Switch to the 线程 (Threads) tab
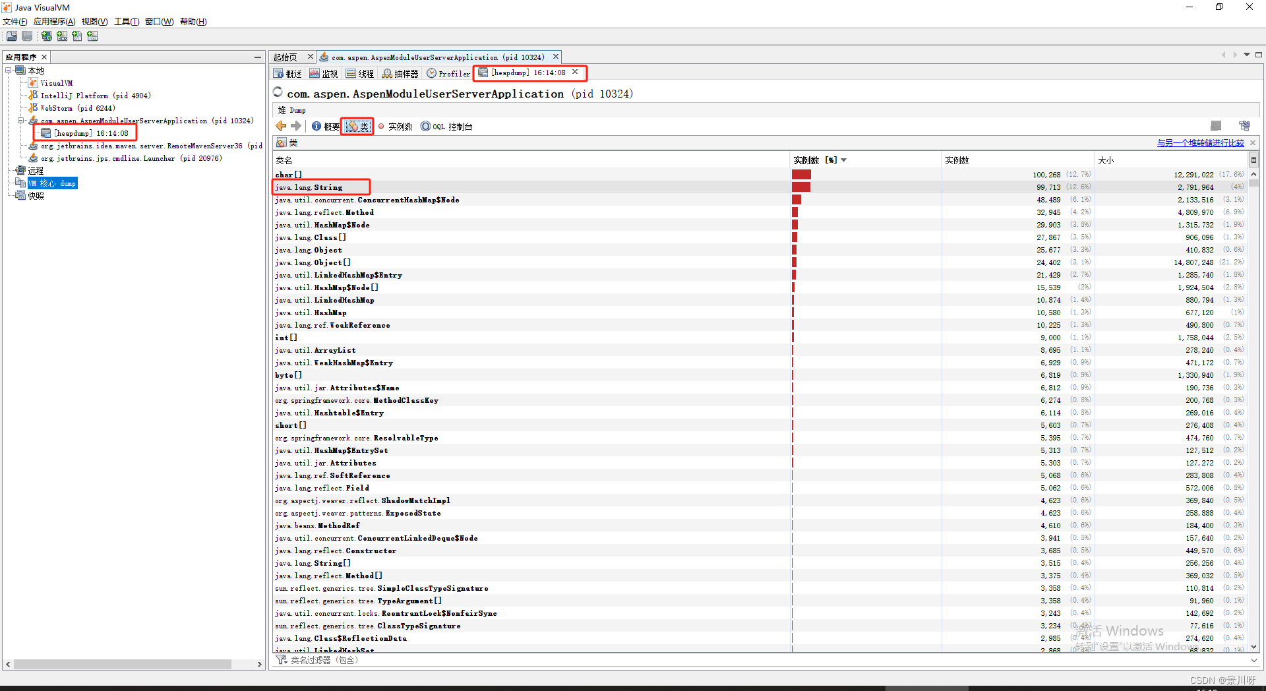The width and height of the screenshot is (1266, 691). tap(360, 73)
